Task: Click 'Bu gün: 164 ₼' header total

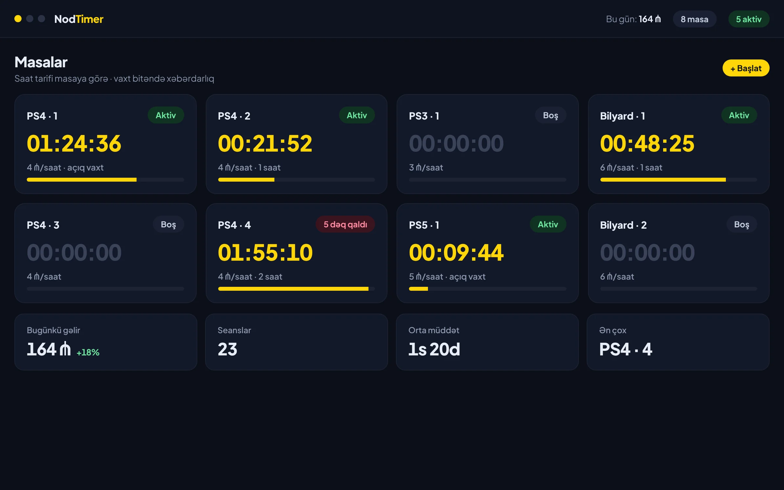Action: (633, 19)
